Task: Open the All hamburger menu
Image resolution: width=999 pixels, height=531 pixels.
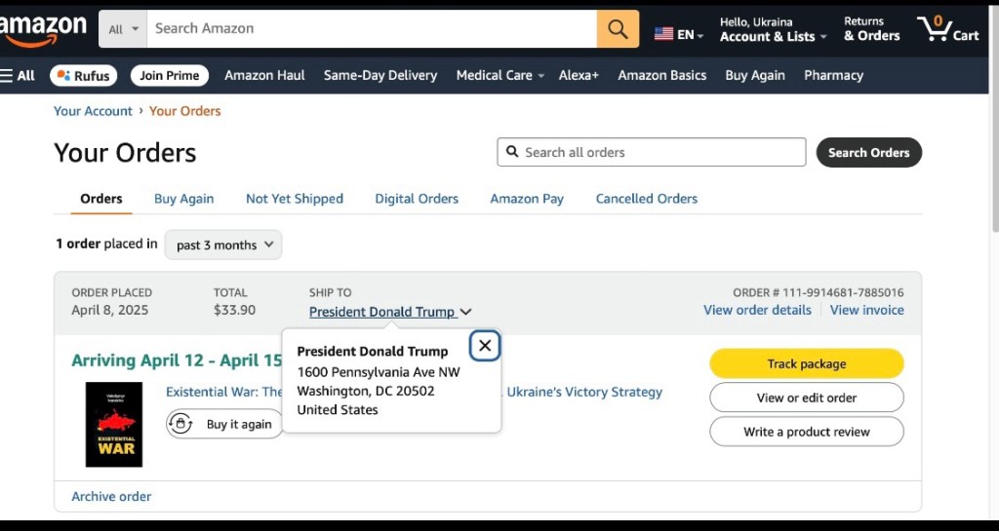Action: (x=19, y=76)
